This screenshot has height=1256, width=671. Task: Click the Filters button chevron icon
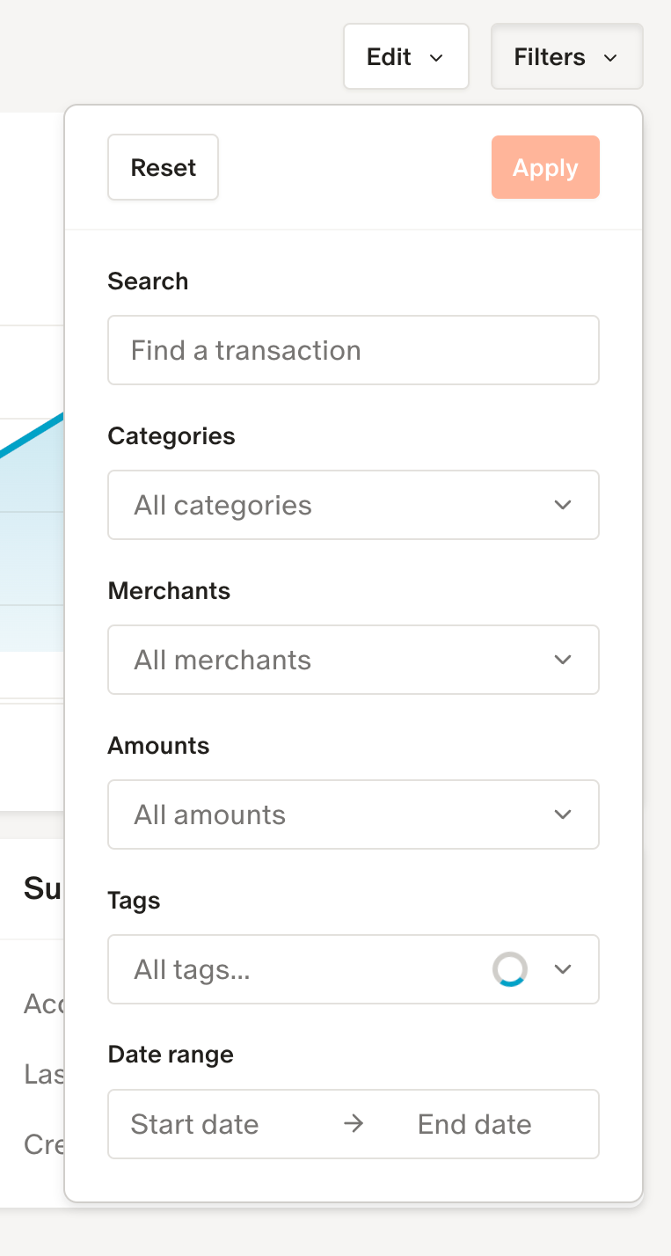pos(610,58)
